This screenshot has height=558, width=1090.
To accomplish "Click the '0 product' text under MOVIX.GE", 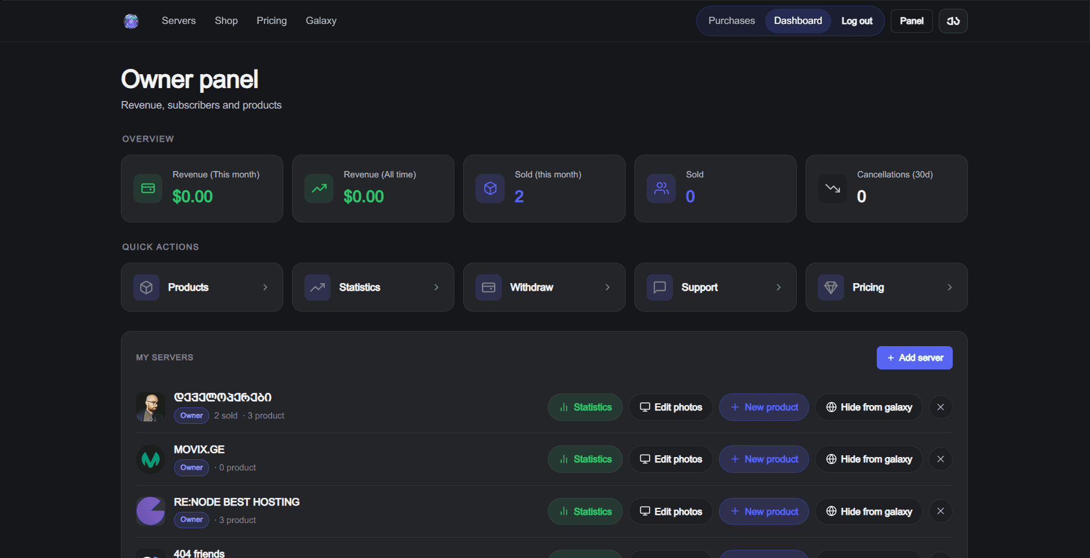I will point(237,468).
